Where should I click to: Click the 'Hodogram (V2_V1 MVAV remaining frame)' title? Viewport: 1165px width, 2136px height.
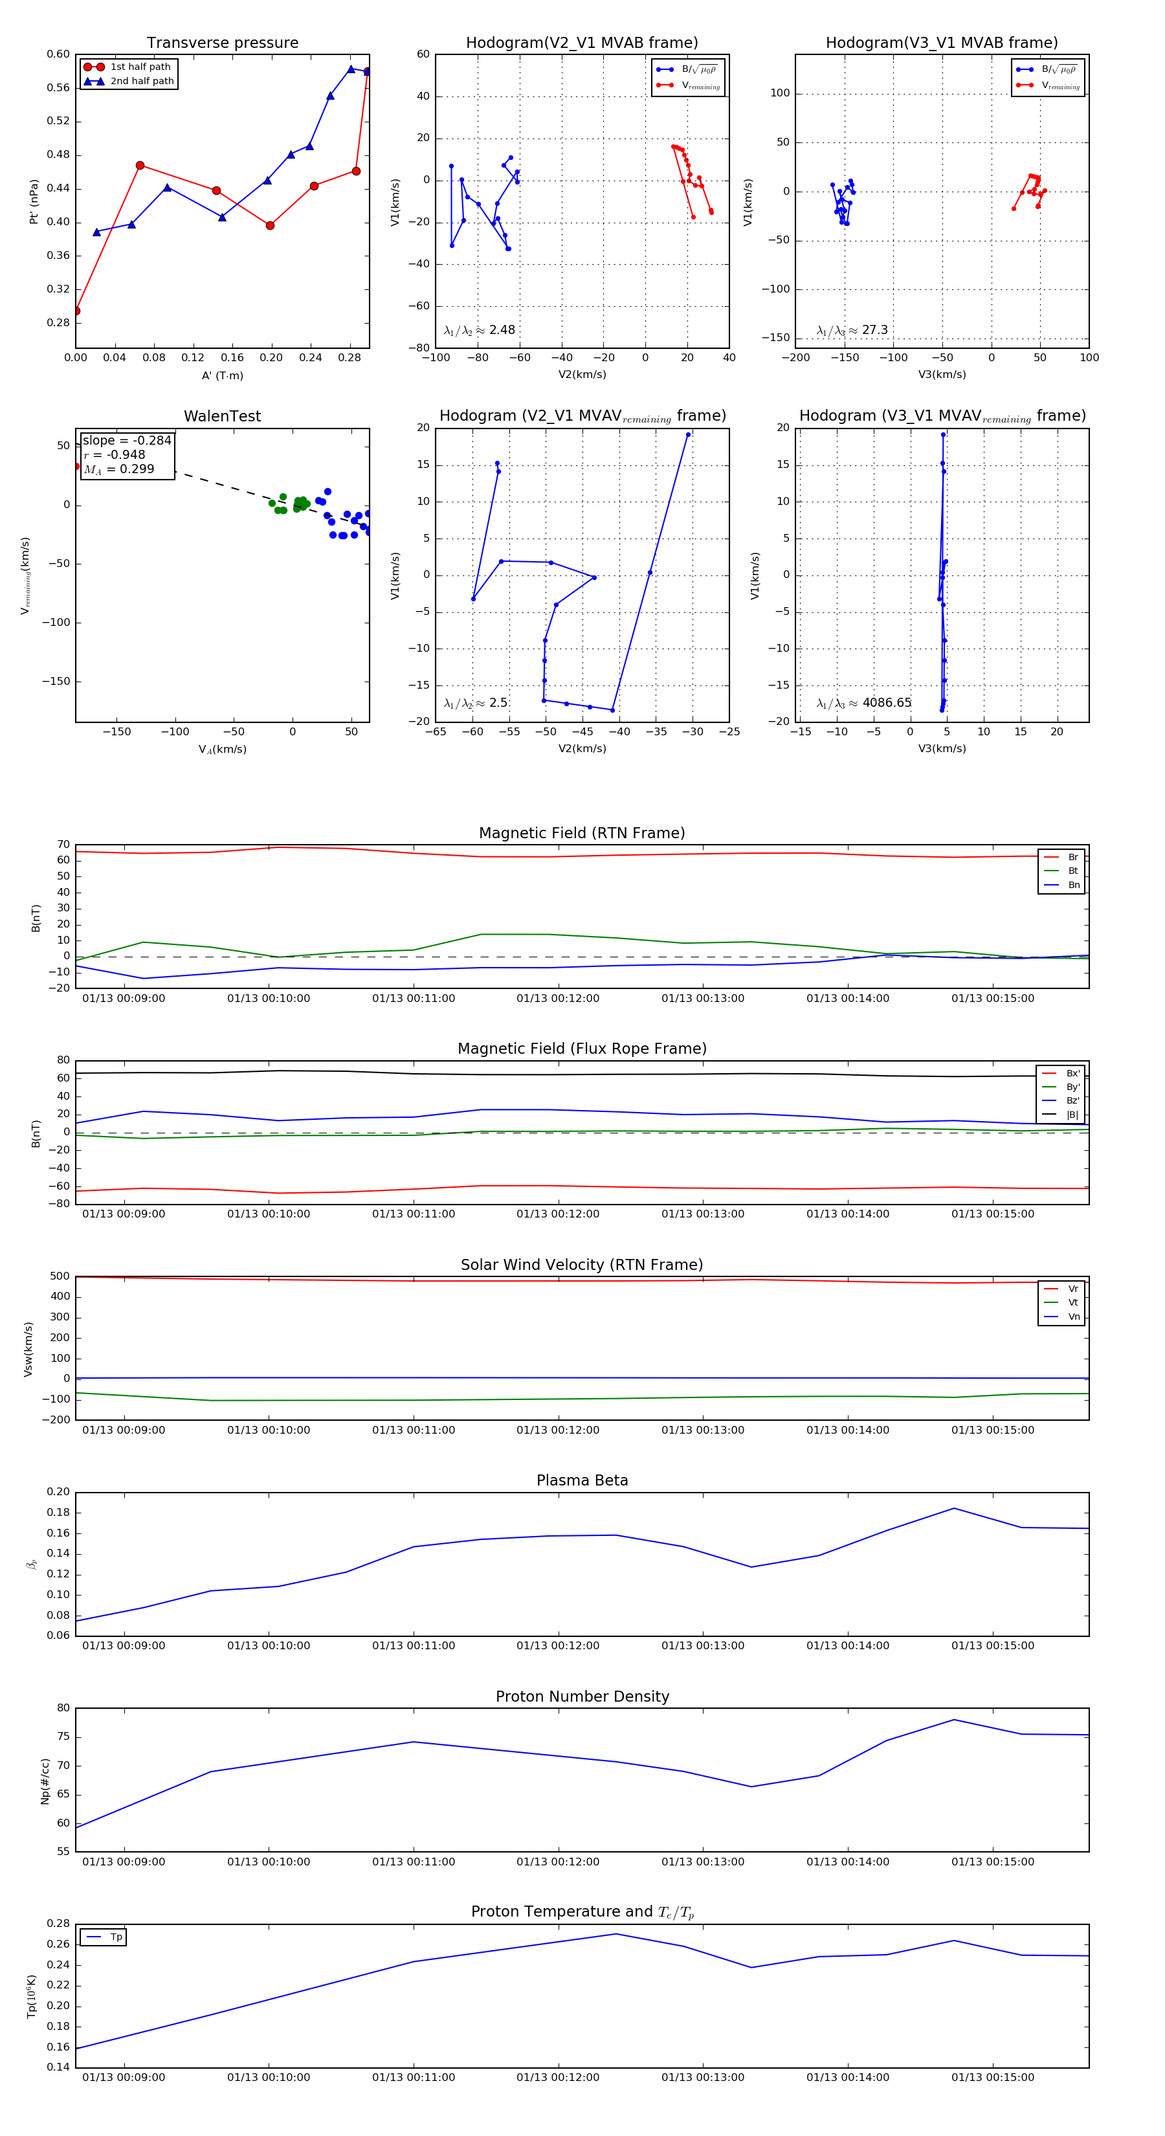(582, 416)
